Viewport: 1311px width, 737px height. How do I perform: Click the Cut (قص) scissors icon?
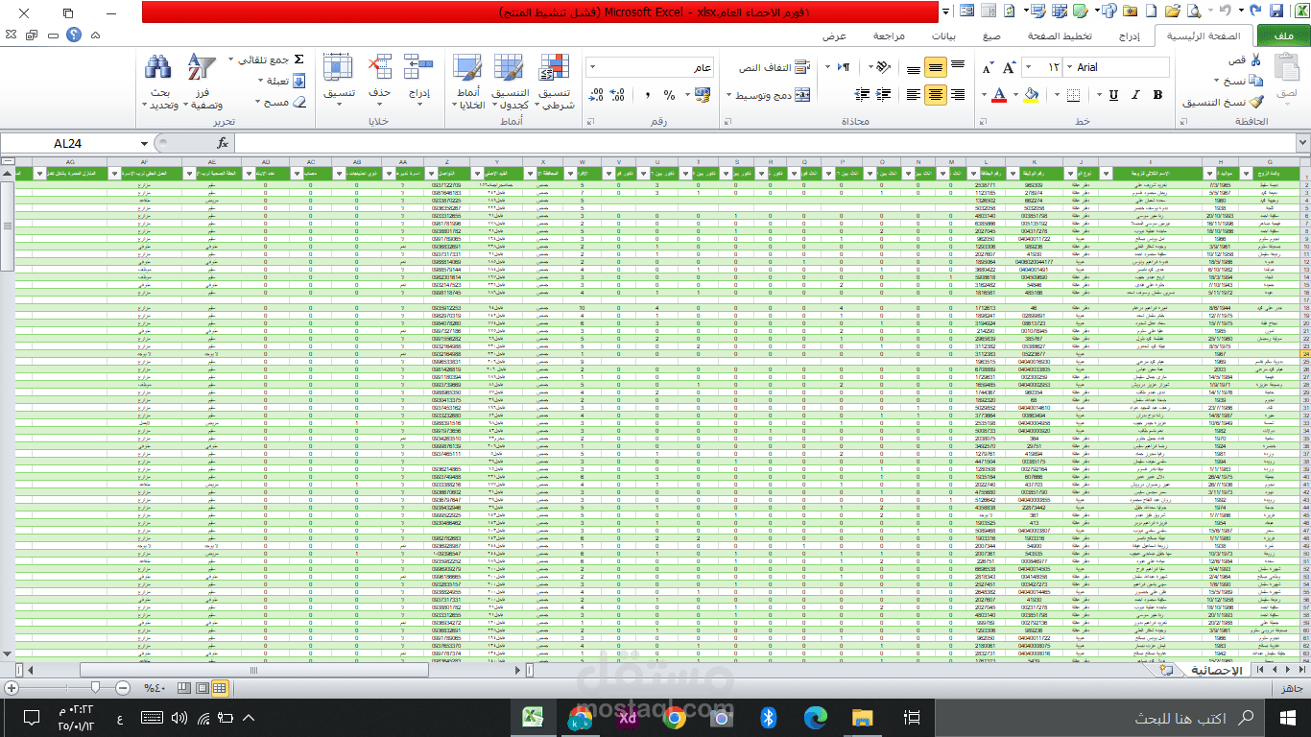coord(1256,59)
